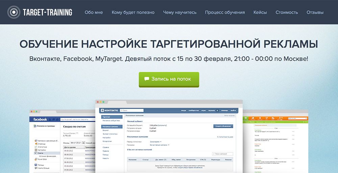Click the 'Страницы' flag icon in Facebook sidebar

36,144
